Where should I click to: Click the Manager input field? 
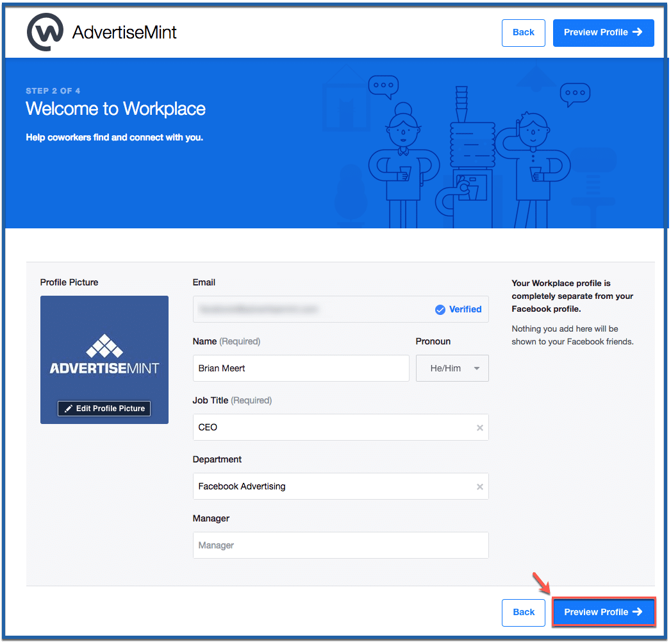pos(340,545)
